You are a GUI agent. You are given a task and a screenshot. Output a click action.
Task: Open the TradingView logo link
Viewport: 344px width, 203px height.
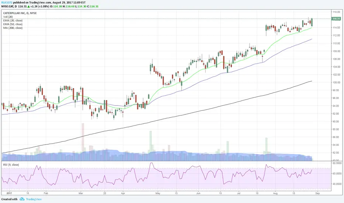31,199
